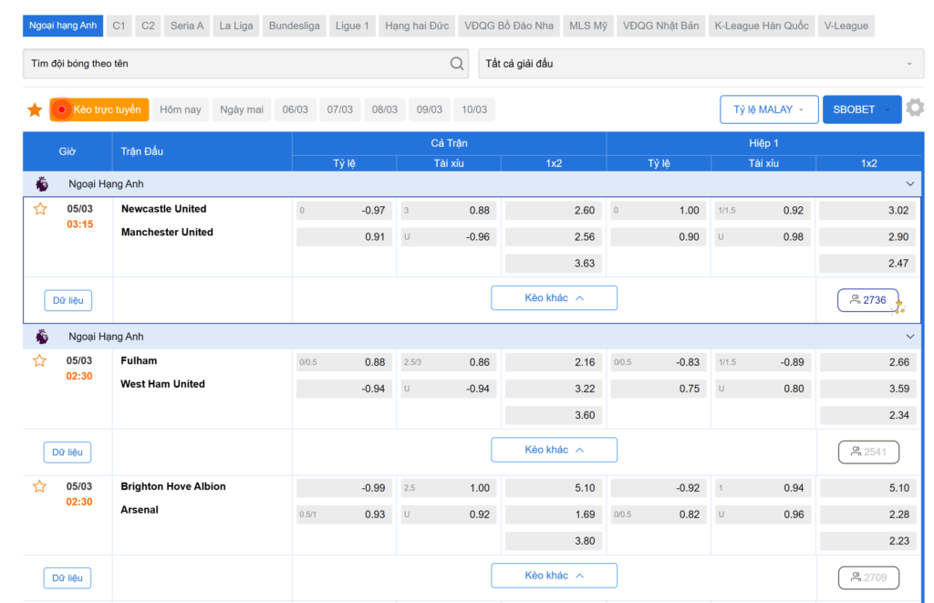Click the search magnifier icon
The width and height of the screenshot is (934, 603).
[456, 64]
